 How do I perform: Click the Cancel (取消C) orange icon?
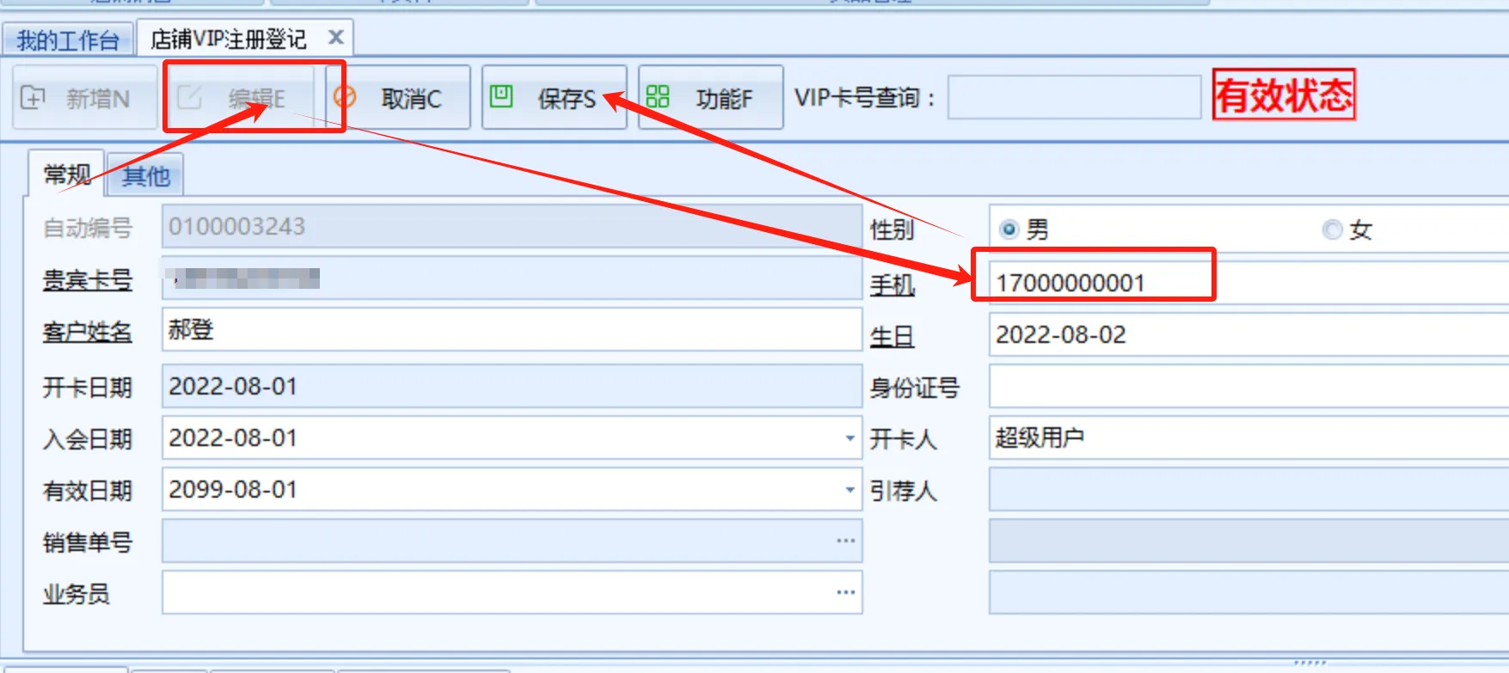(x=345, y=96)
